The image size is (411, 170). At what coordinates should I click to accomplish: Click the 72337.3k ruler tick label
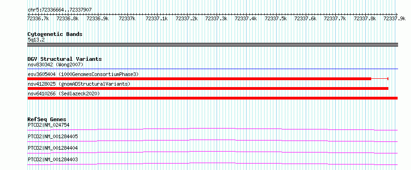(216, 18)
